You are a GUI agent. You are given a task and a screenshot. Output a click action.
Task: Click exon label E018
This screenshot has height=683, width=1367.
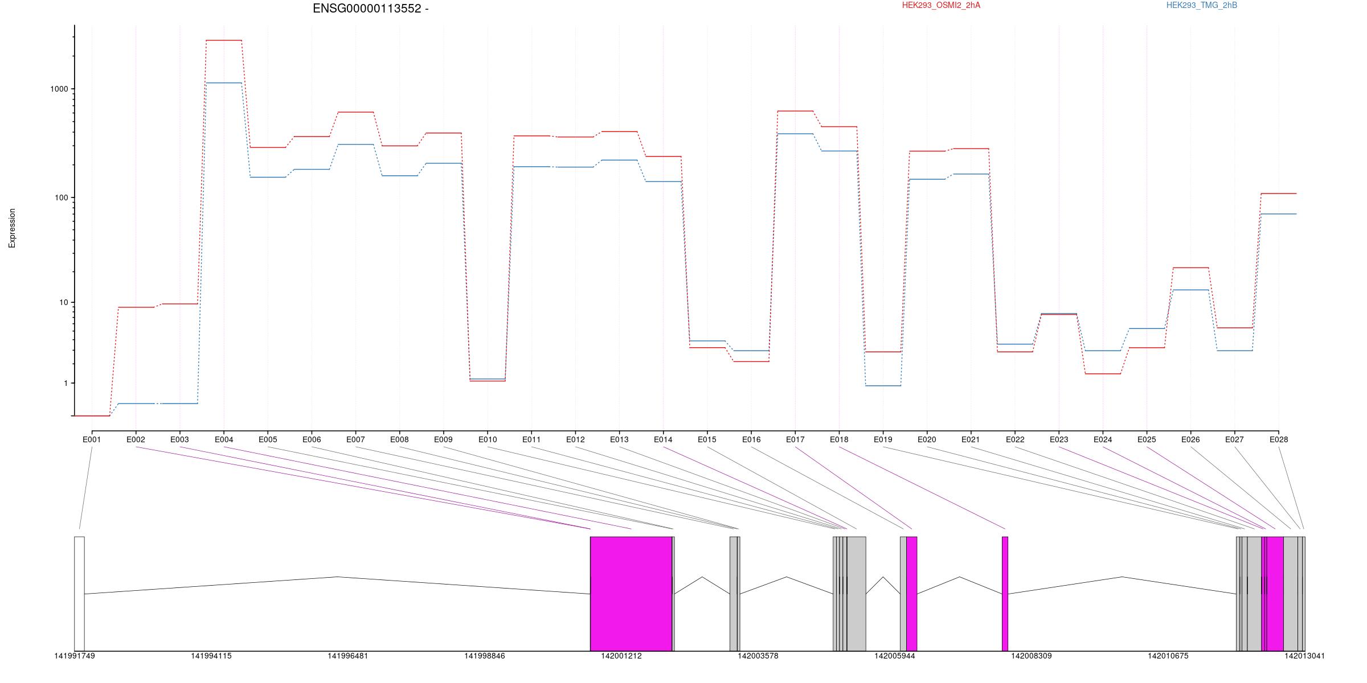[839, 439]
